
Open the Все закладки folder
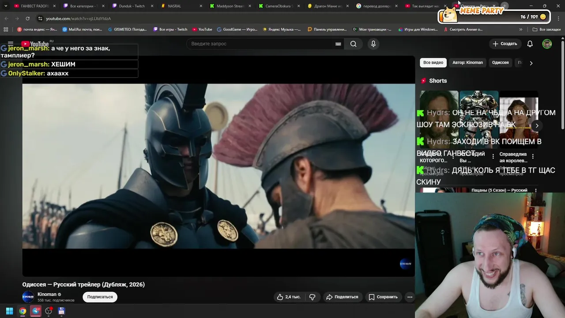[x=546, y=30]
